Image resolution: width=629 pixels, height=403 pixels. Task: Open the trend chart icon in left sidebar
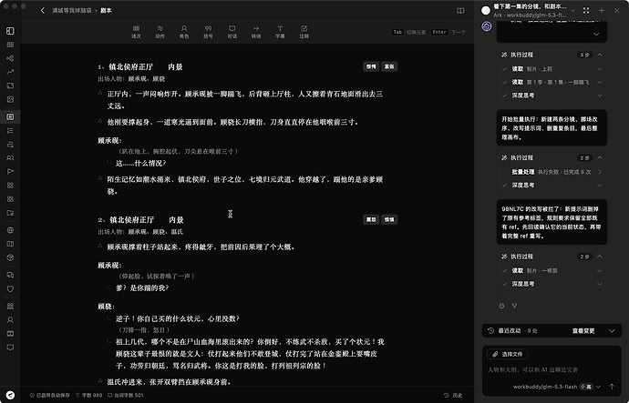coord(10,72)
